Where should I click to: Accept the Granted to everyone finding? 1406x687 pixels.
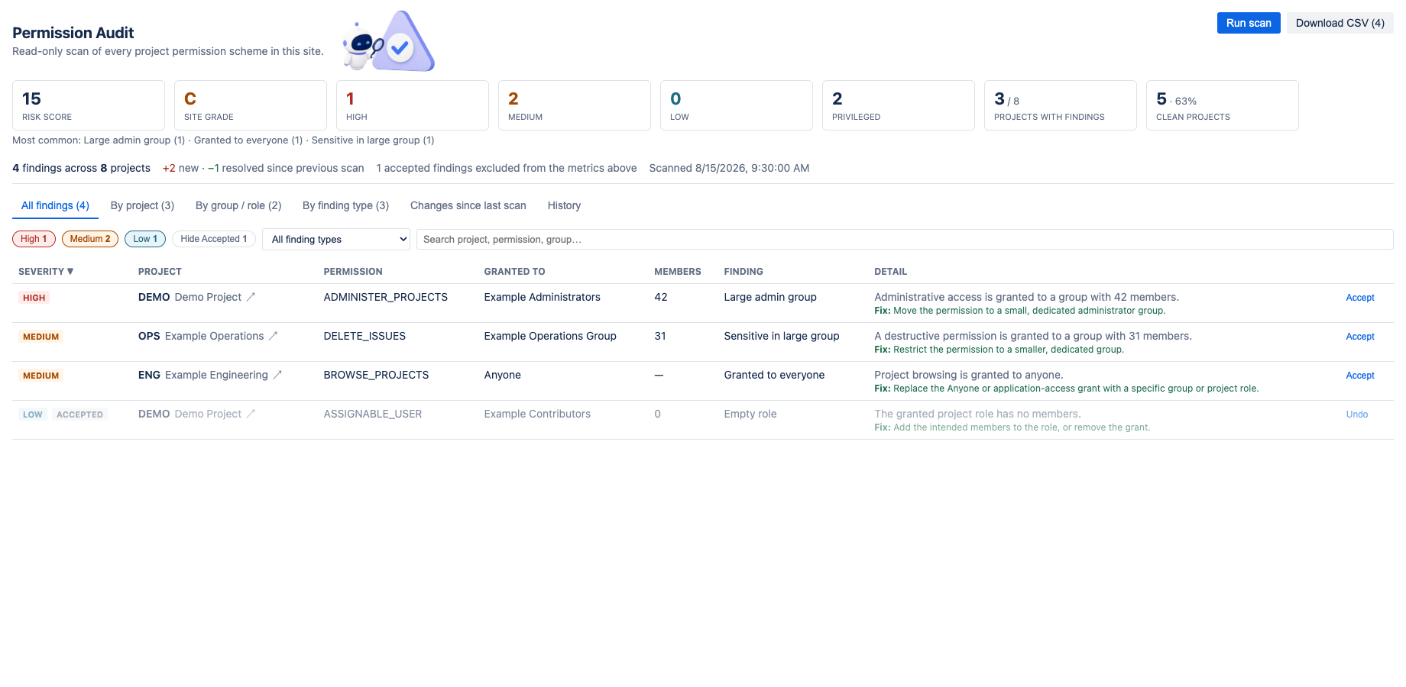point(1360,376)
